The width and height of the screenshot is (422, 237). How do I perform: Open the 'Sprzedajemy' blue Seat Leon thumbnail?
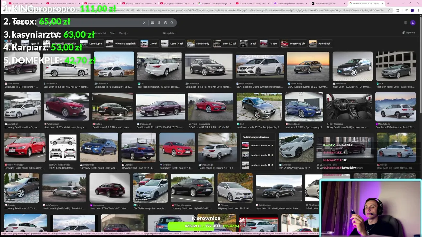(x=304, y=107)
